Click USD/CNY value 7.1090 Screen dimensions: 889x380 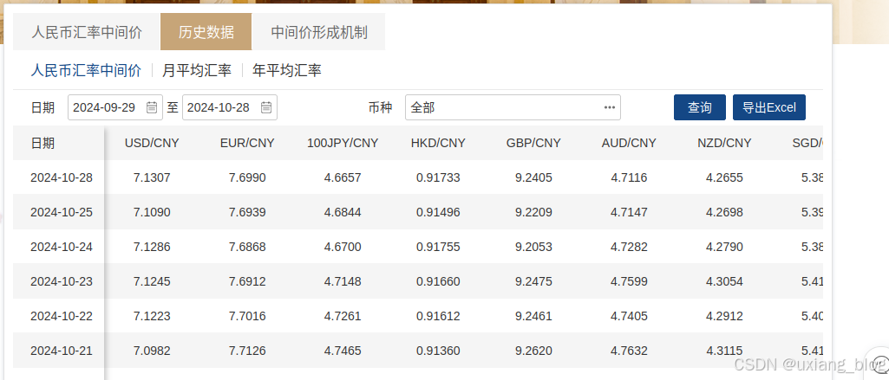coord(152,212)
